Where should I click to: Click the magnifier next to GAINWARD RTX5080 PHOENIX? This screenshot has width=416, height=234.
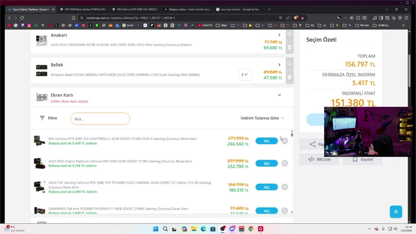285,211
